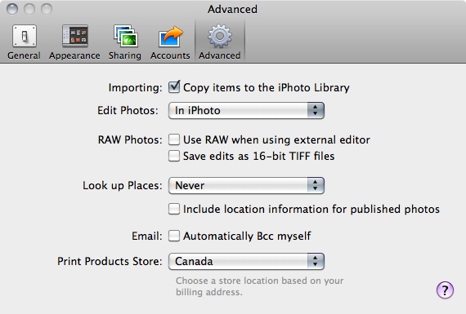Click the Advanced window title
466x314 pixels.
pos(232,9)
